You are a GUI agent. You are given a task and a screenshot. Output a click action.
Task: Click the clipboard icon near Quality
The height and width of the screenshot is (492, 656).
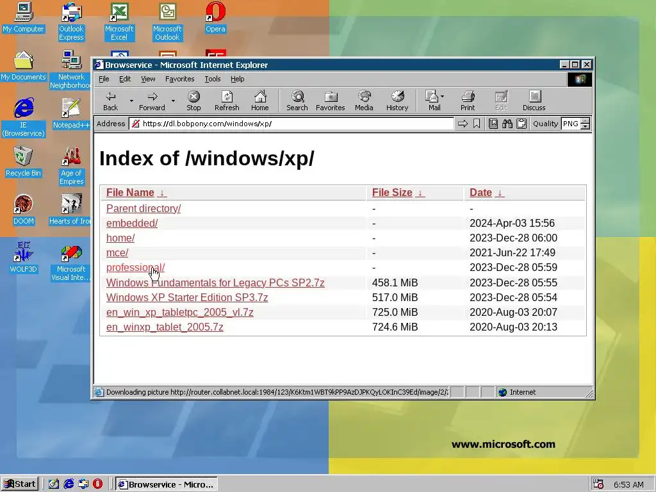(521, 124)
